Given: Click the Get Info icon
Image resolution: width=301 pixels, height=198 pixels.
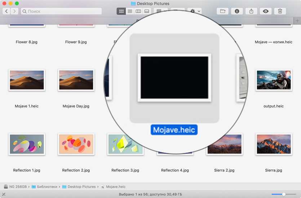Looking at the screenshot, I should tap(237, 11).
